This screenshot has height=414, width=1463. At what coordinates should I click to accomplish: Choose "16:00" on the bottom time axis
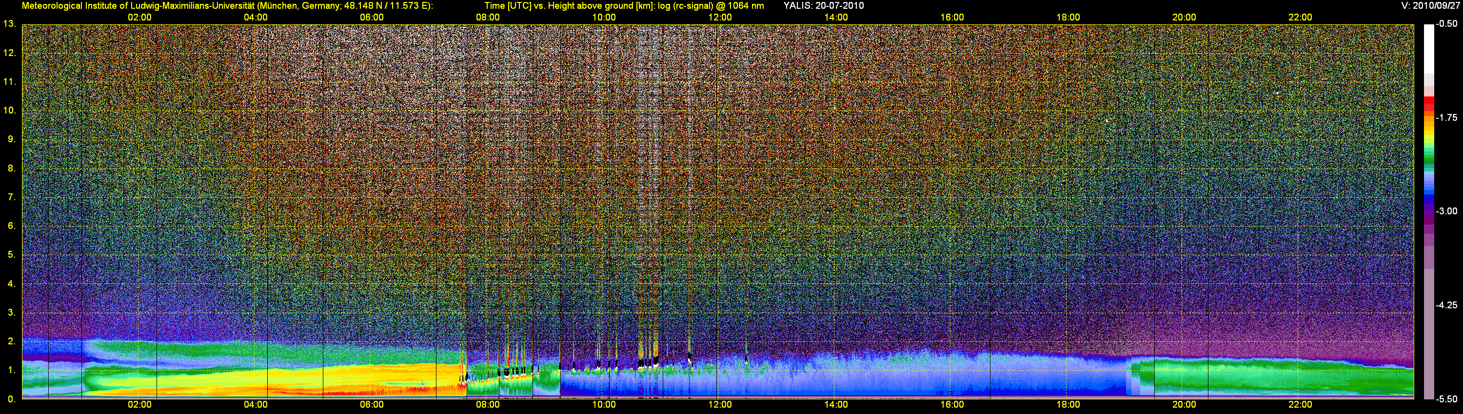952,405
